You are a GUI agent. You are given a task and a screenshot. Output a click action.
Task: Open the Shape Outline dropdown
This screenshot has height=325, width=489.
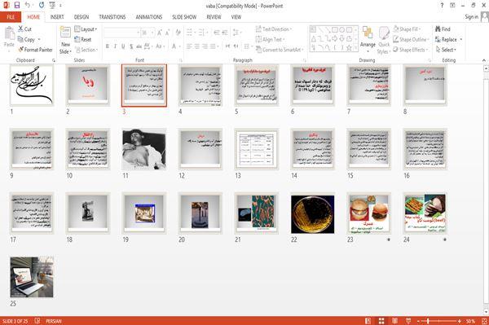pyautogui.click(x=411, y=39)
